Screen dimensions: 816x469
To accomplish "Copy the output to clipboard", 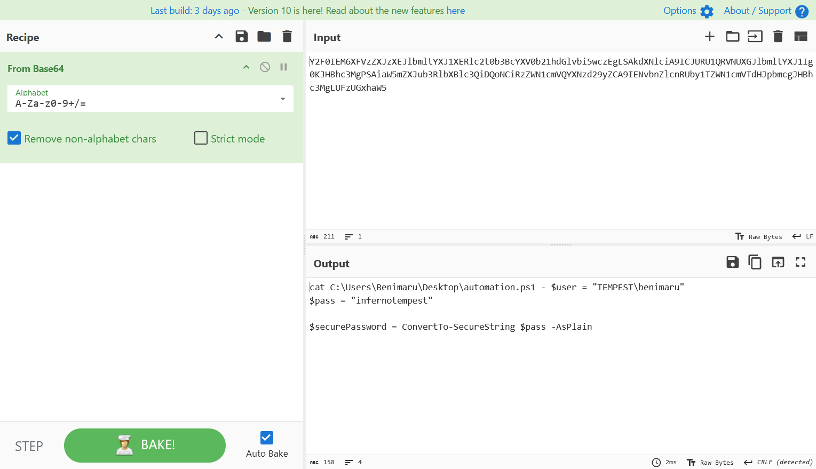I will [755, 262].
